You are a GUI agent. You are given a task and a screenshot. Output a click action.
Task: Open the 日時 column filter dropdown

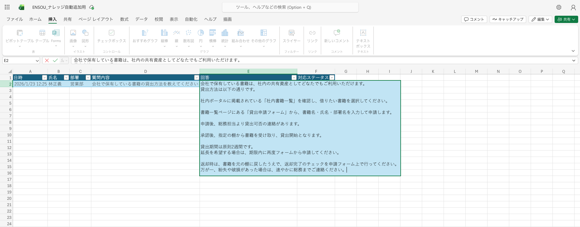pos(44,78)
